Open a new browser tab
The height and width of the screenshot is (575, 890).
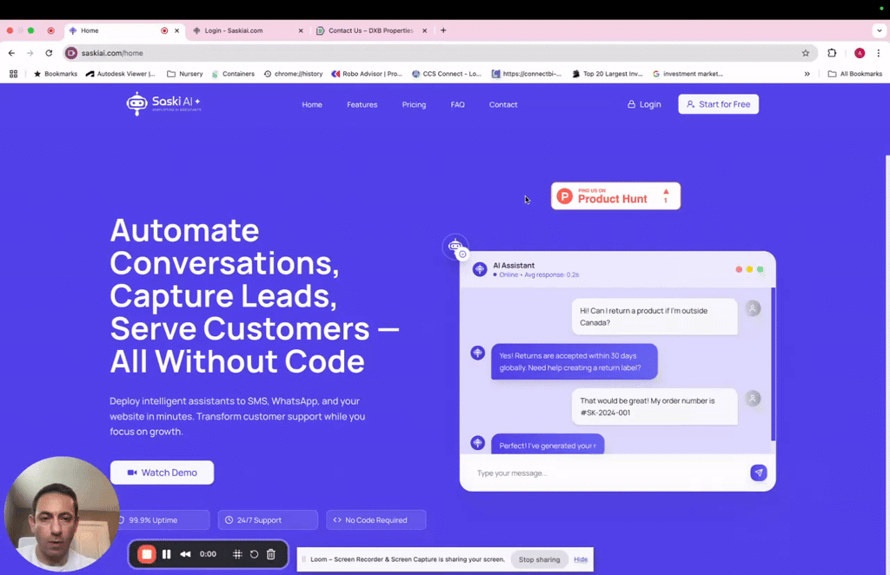tap(443, 30)
